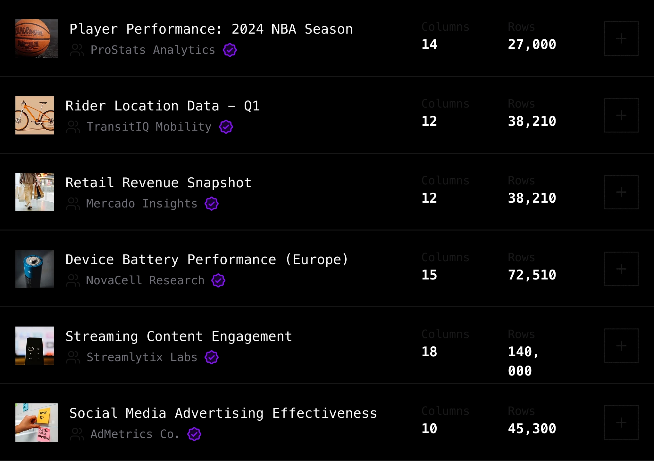Image resolution: width=654 pixels, height=461 pixels.
Task: Click the verified badge next to ProStats Analytics
Action: coord(230,50)
